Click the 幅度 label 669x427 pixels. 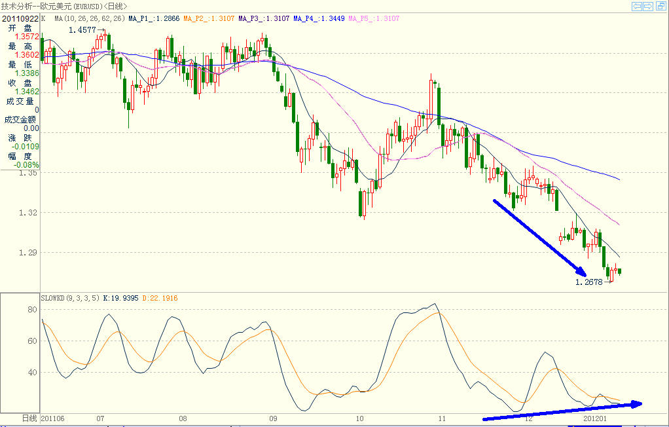pos(20,157)
